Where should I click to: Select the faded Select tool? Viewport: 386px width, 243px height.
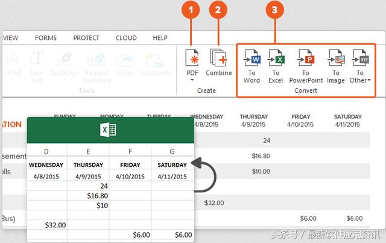pos(12,66)
